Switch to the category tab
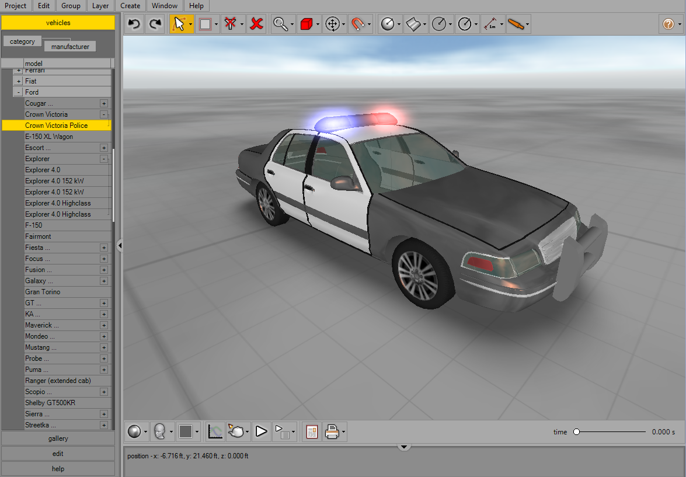 22,41
